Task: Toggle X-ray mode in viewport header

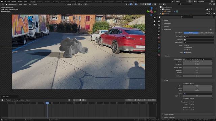Action: coord(140,4)
